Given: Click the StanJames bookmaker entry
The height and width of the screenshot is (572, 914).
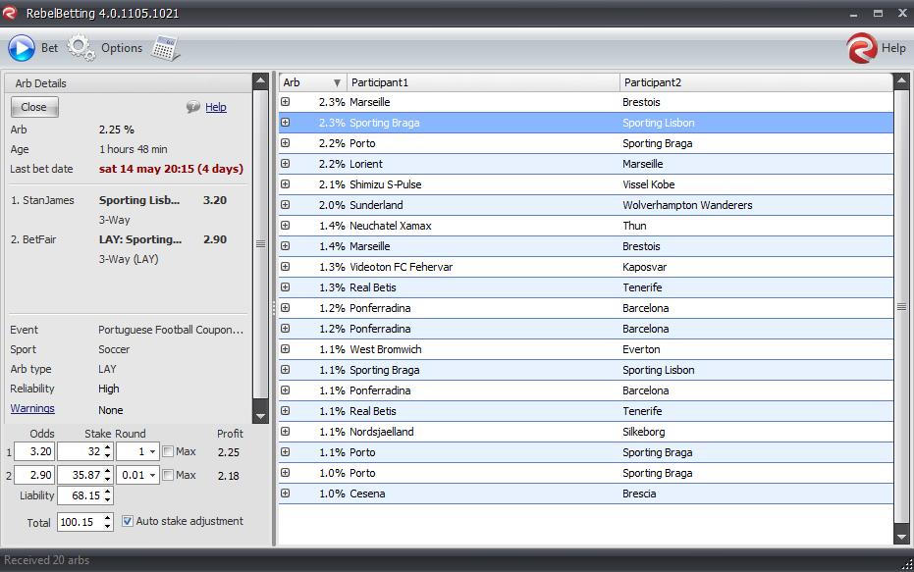Looking at the screenshot, I should point(42,200).
